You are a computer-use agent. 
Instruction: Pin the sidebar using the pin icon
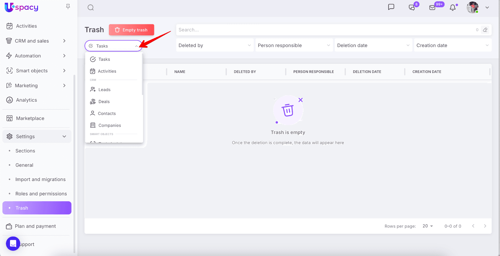click(68, 7)
